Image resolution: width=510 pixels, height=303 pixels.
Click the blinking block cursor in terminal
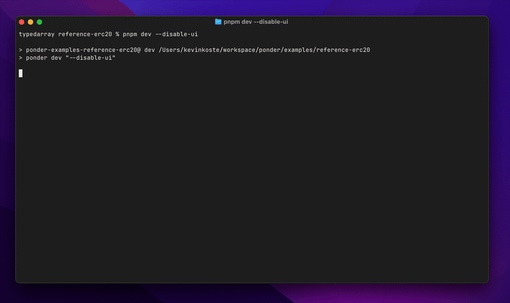coord(21,73)
